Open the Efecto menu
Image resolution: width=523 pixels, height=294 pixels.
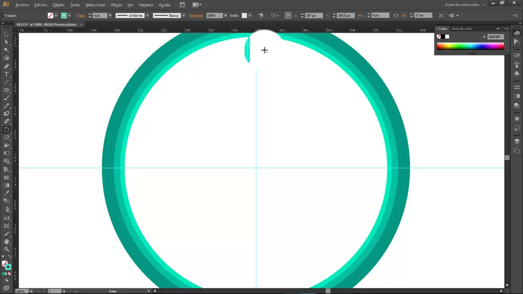116,5
